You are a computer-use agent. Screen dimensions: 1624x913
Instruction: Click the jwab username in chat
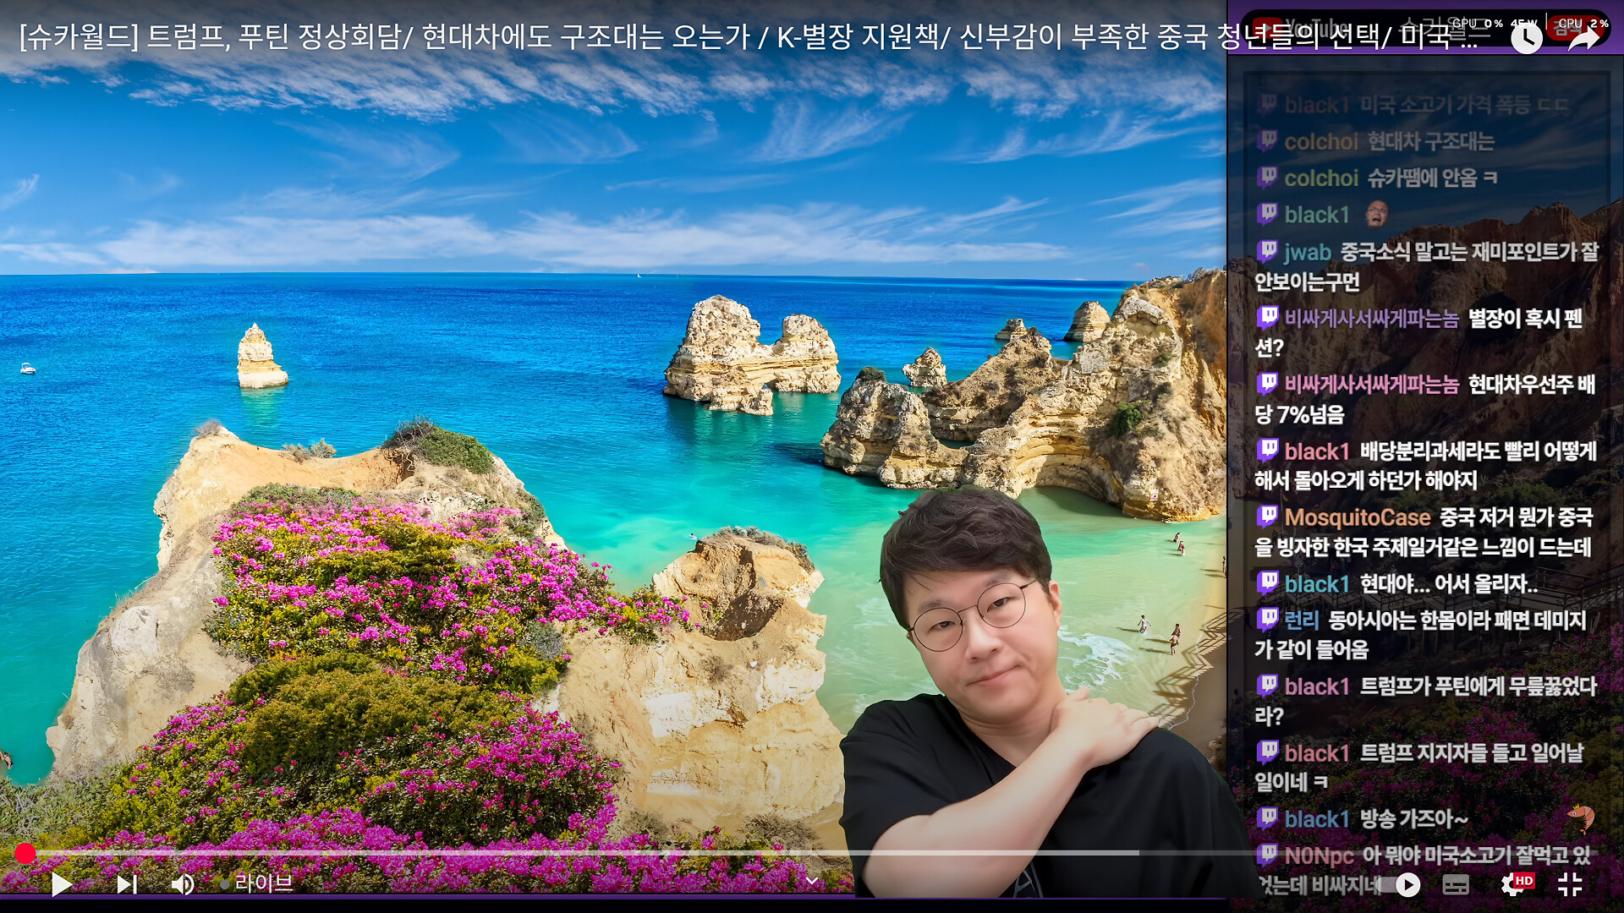(1307, 252)
